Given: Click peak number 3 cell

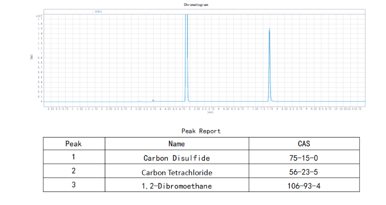Looking at the screenshot, I should (73, 185).
